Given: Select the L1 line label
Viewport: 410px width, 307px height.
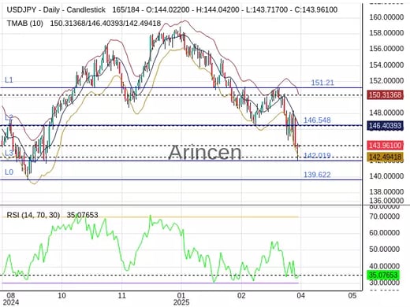Looking at the screenshot, I should tap(9, 80).
